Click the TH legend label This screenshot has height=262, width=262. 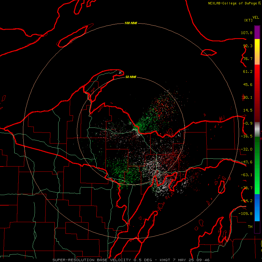click(x=250, y=226)
